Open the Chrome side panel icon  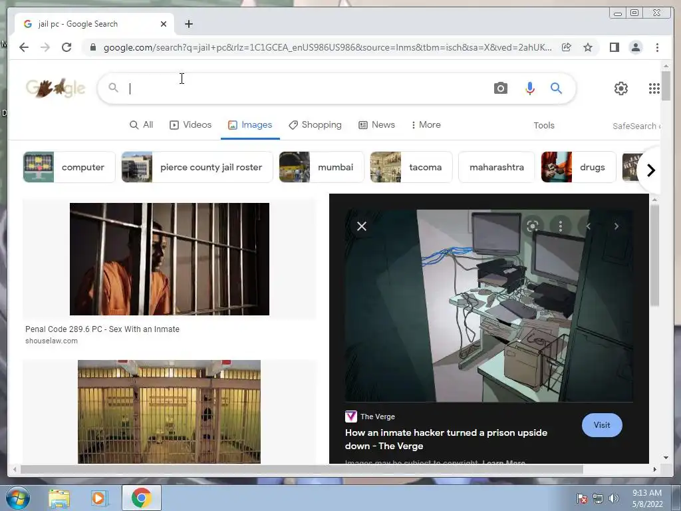[x=614, y=47]
